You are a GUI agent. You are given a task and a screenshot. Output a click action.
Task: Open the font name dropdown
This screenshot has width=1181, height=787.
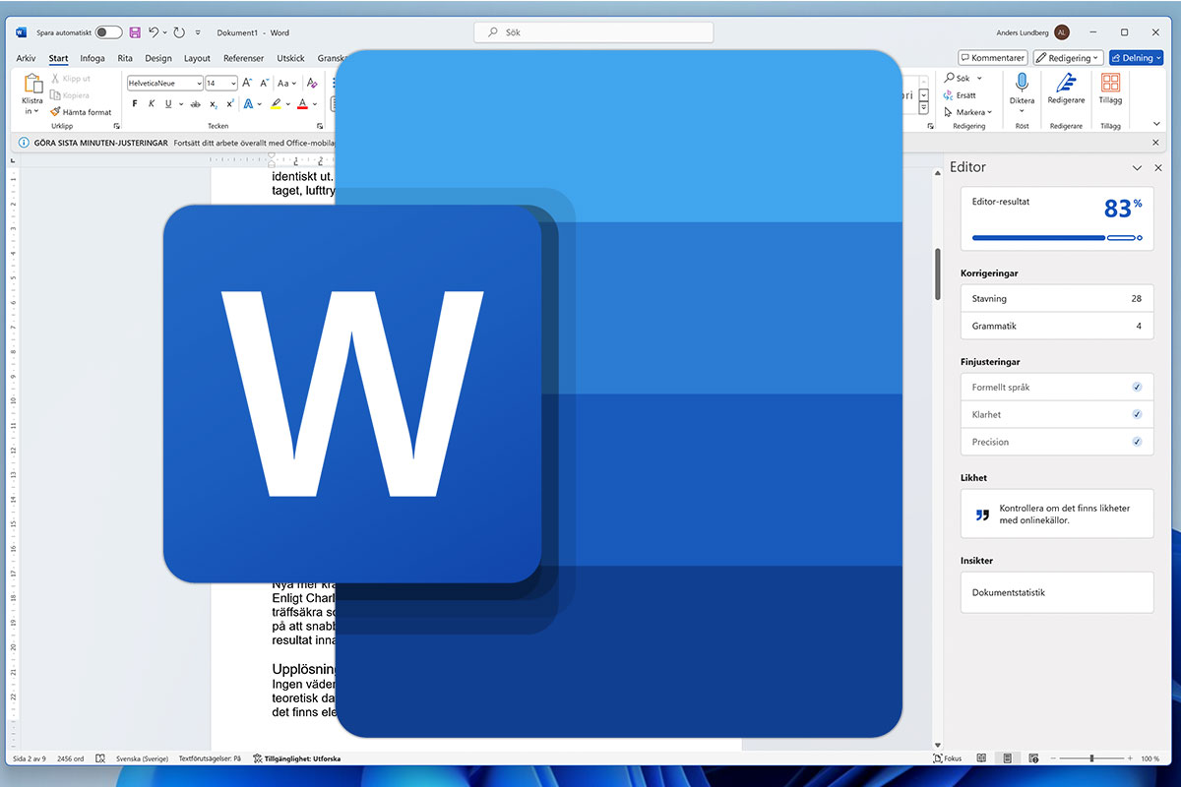tap(199, 83)
